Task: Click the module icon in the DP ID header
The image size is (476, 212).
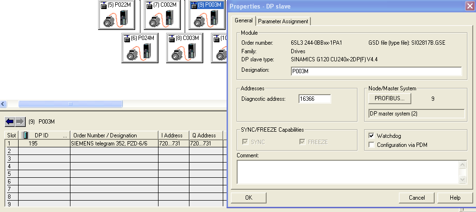Action: tap(26, 135)
